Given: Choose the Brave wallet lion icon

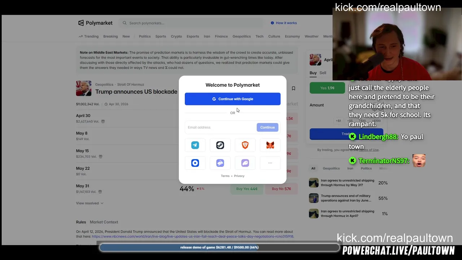Looking at the screenshot, I should tap(245, 145).
